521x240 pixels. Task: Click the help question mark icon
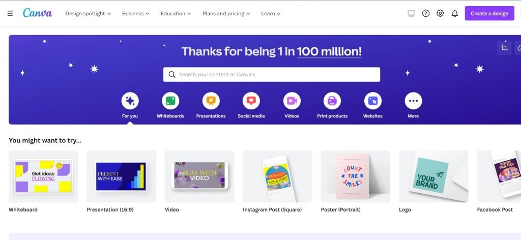click(x=426, y=13)
